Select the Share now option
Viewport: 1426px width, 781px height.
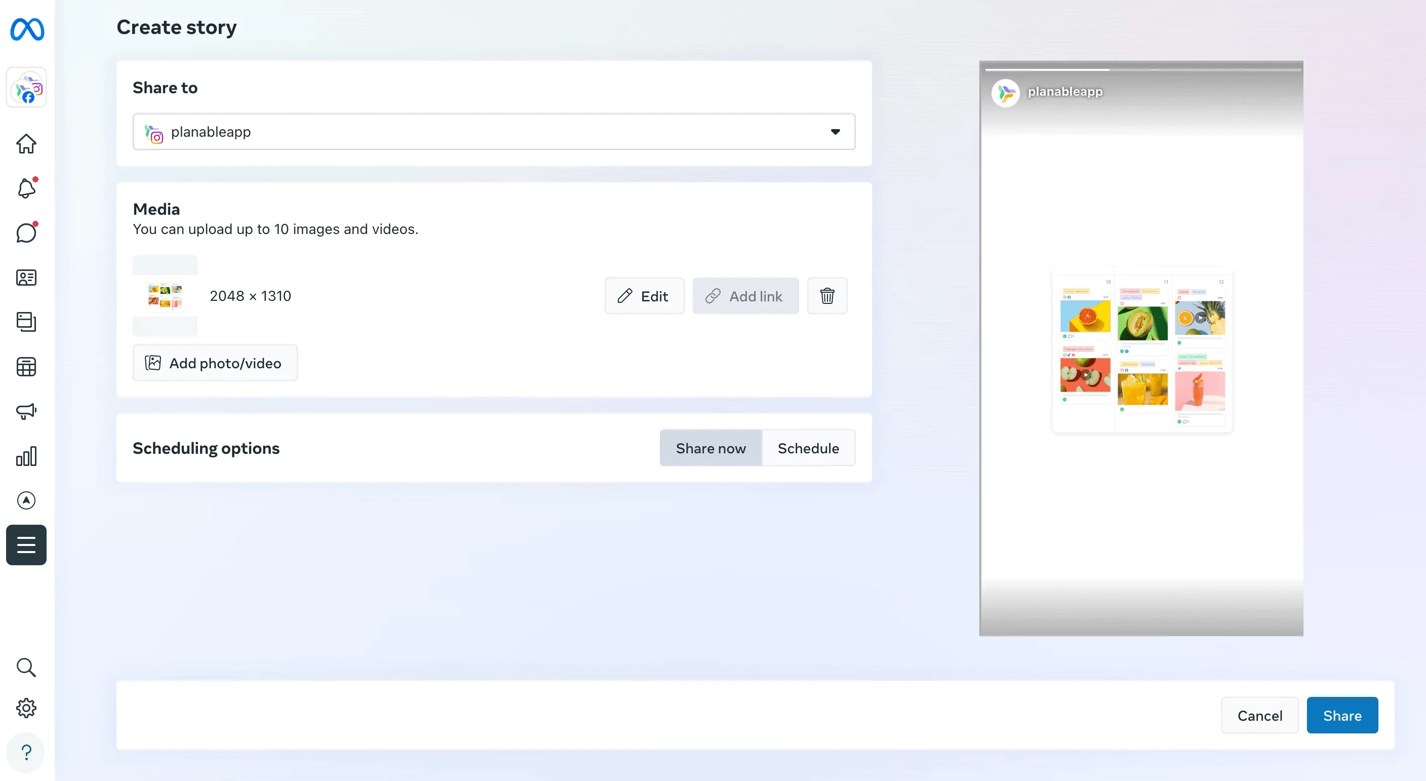pyautogui.click(x=710, y=448)
